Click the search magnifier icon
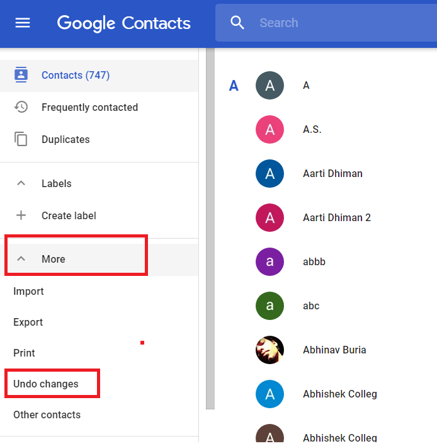 tap(237, 23)
